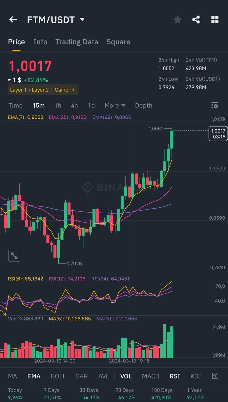Toggle the EMA indicator
Image resolution: width=228 pixels, height=402 pixels.
tap(34, 376)
